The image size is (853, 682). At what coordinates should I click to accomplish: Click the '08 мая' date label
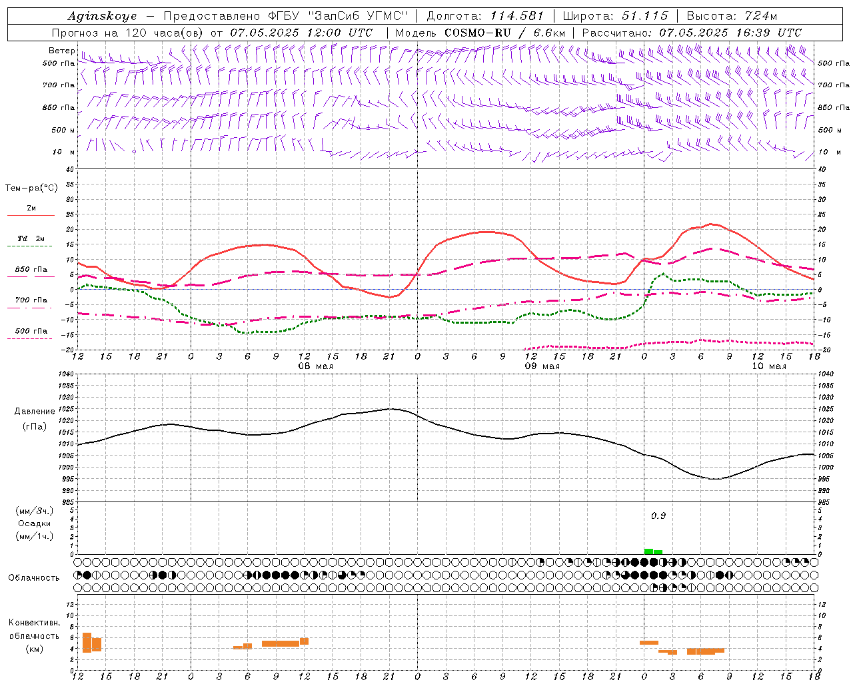(x=315, y=366)
